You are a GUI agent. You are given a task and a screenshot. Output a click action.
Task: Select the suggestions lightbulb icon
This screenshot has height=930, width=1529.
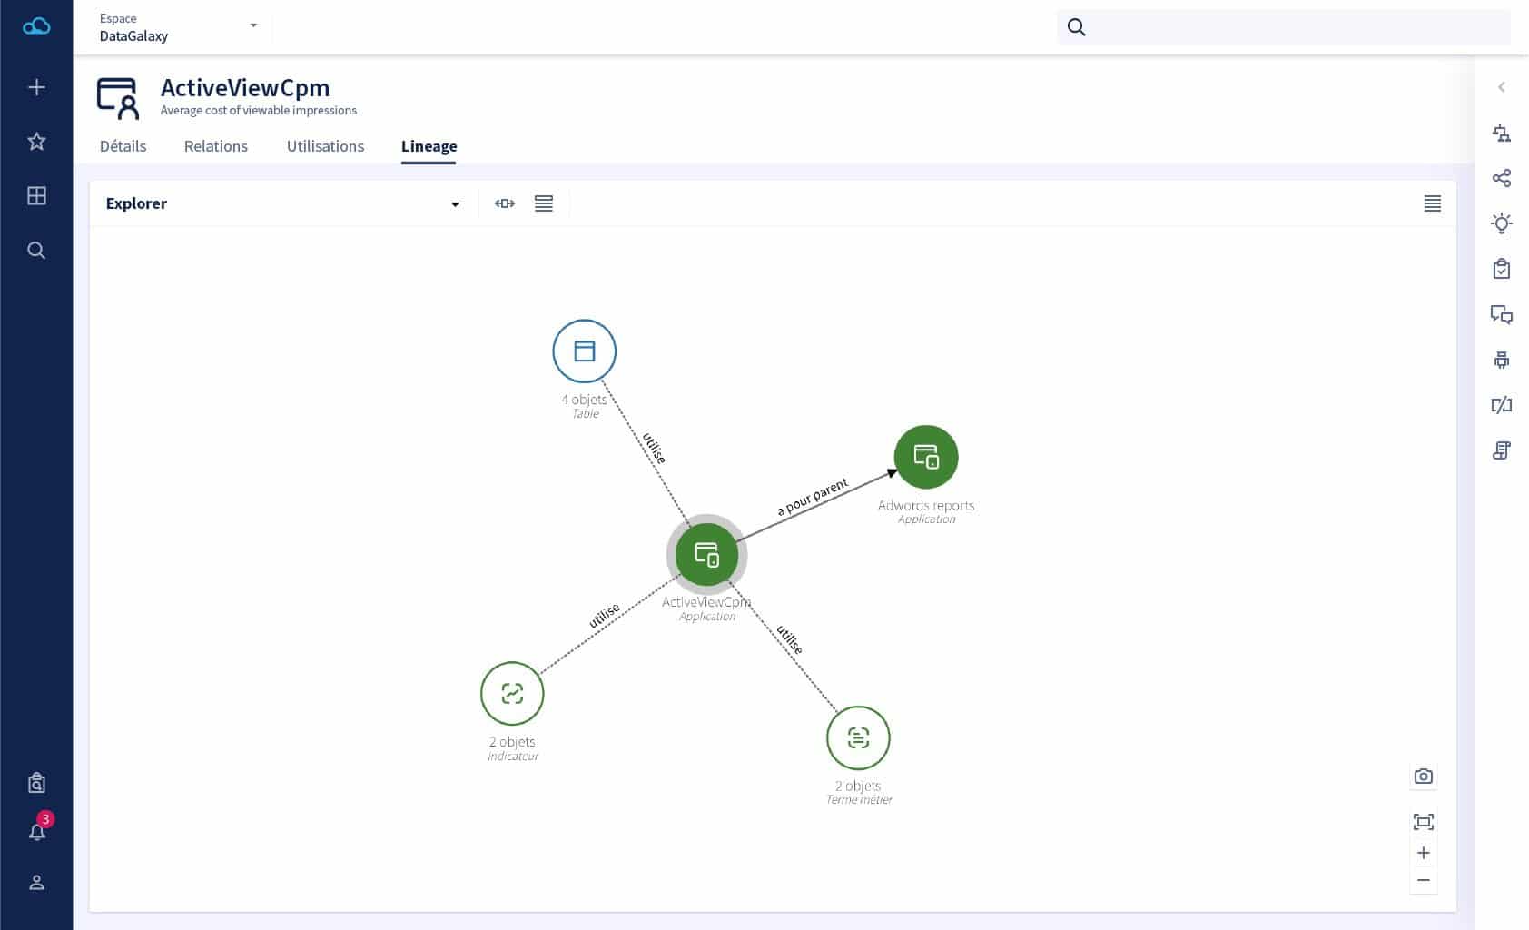(1503, 223)
